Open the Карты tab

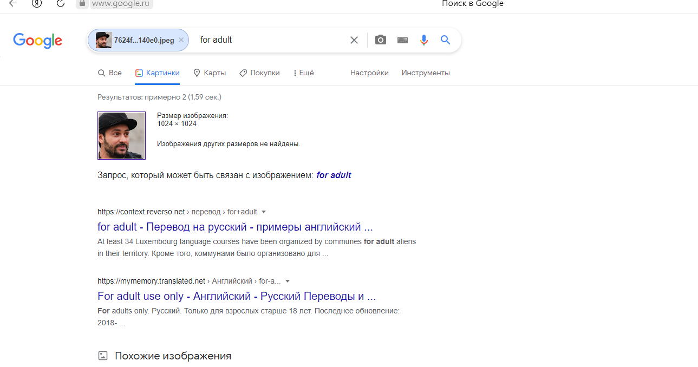pyautogui.click(x=210, y=73)
